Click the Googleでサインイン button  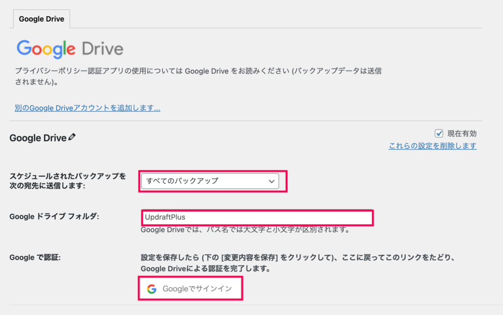coord(190,289)
